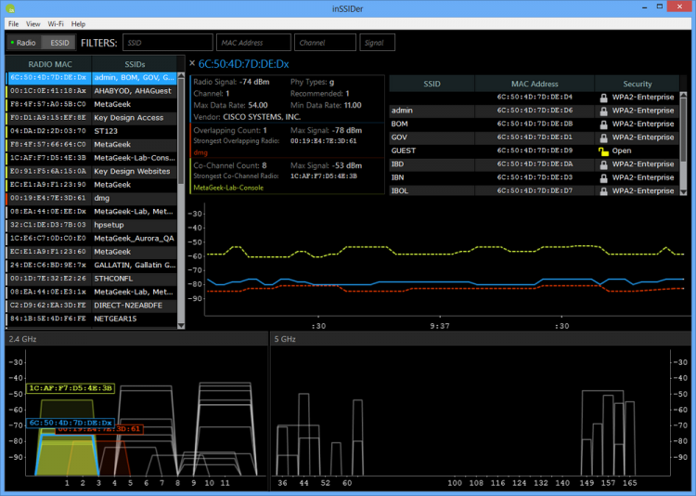696x496 pixels.
Task: Select the Key Design Websites row
Action: point(91,172)
